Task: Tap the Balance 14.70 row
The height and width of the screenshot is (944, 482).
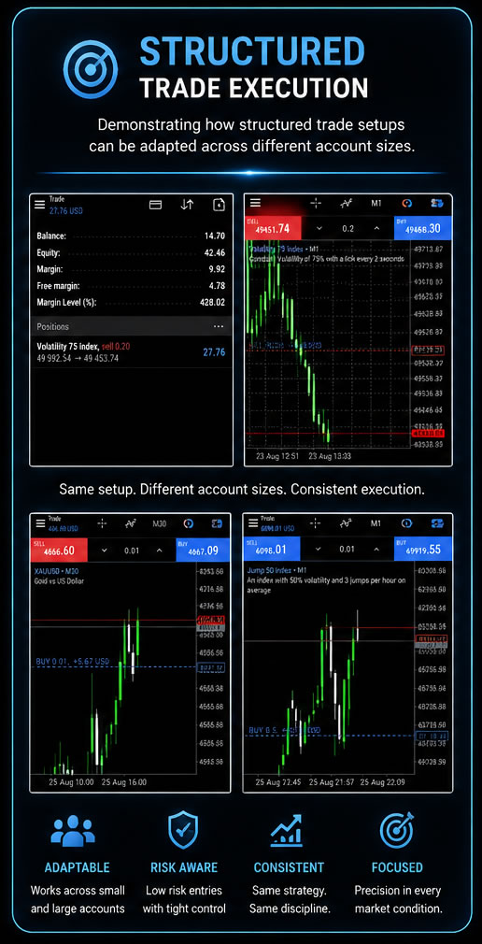Action: (131, 236)
